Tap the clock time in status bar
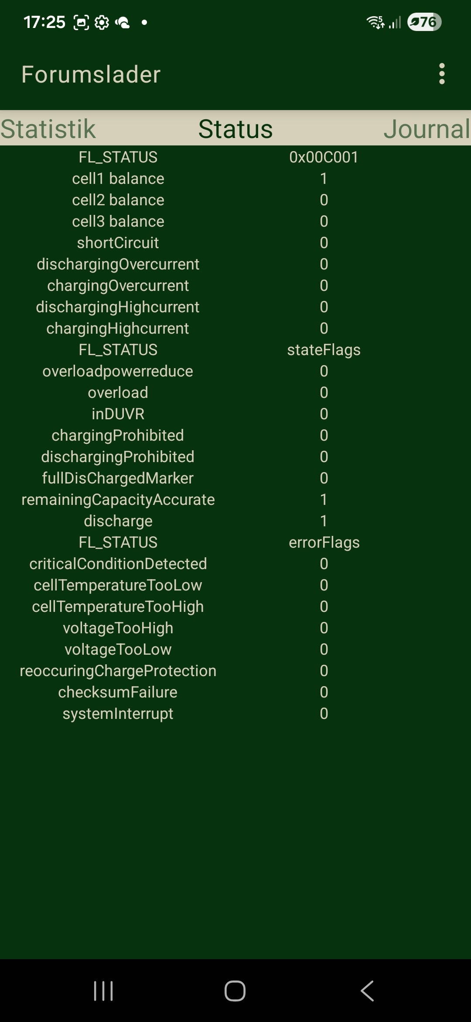 pyautogui.click(x=44, y=22)
